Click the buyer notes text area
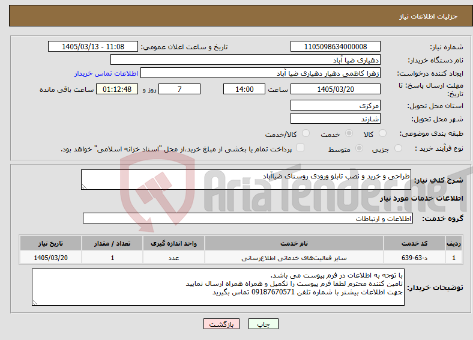Image resolution: width=473 pixels, height=340 pixels. (218, 287)
